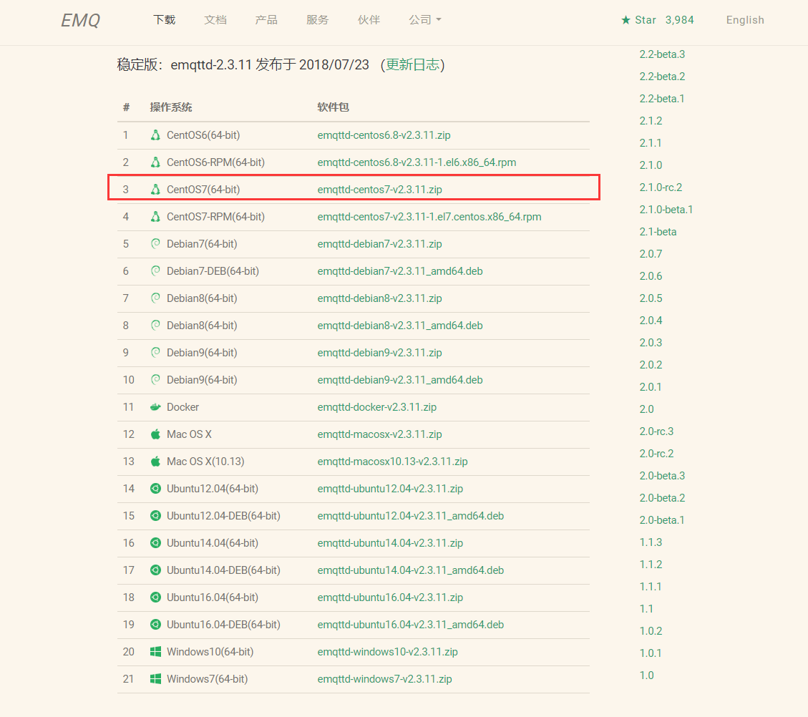Switch language to English

(745, 20)
